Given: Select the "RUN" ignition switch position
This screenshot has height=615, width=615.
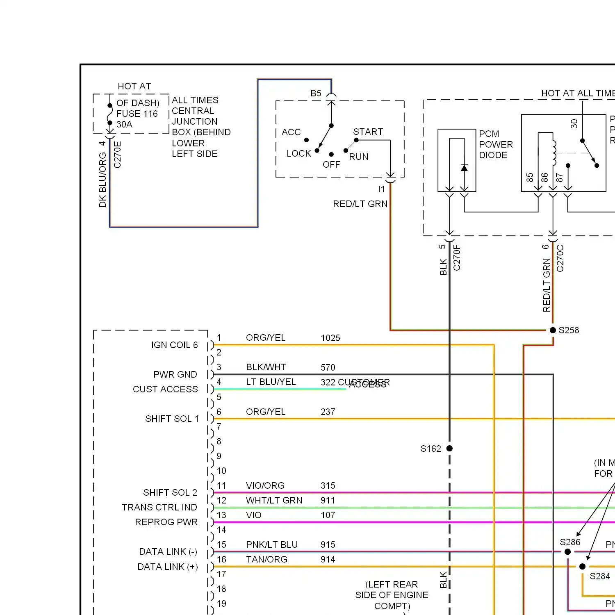Looking at the screenshot, I should [358, 157].
